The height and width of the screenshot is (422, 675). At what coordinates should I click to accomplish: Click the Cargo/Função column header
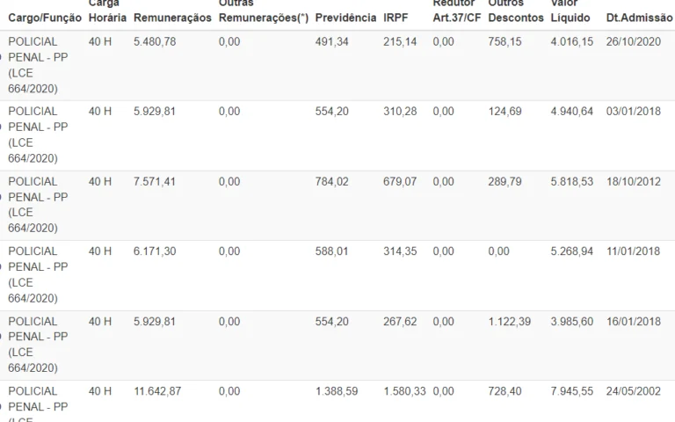pos(45,18)
